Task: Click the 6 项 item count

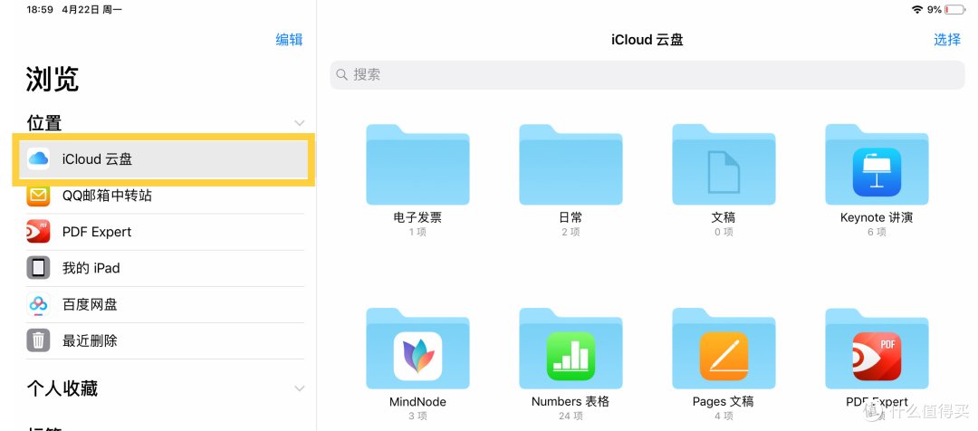Action: point(877,232)
